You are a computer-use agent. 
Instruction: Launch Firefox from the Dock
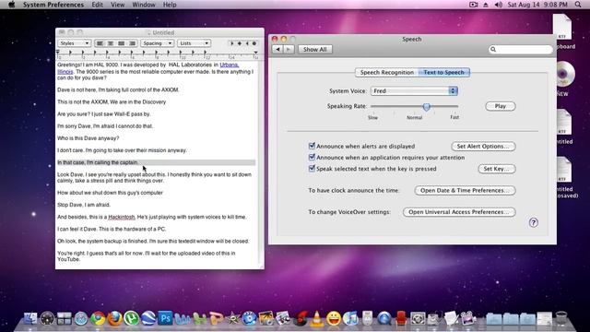pos(114,318)
